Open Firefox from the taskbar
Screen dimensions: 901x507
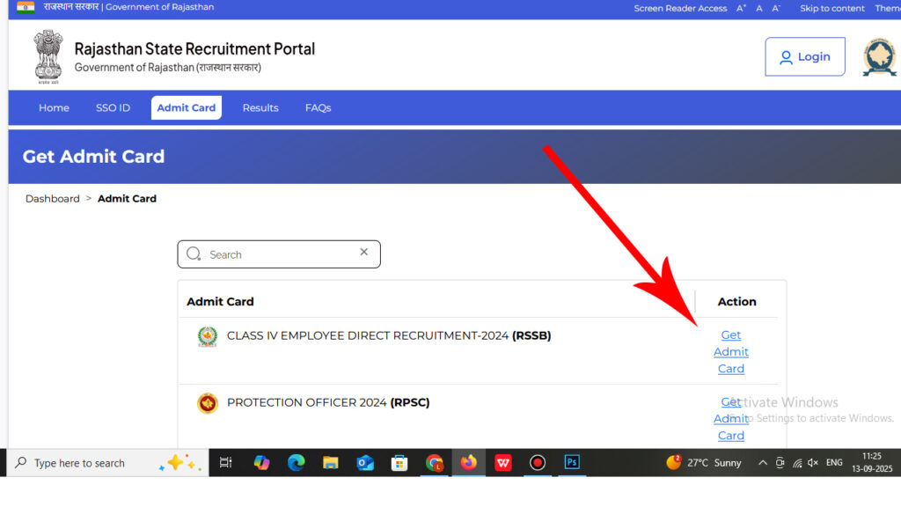pos(468,463)
